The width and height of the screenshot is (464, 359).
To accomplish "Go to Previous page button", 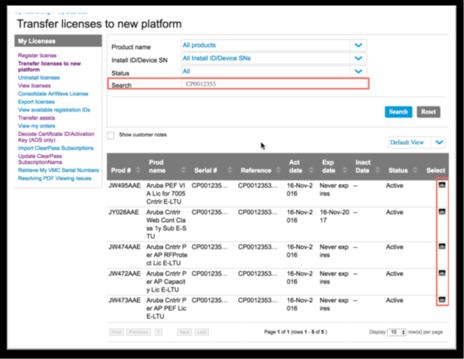I will [138, 332].
